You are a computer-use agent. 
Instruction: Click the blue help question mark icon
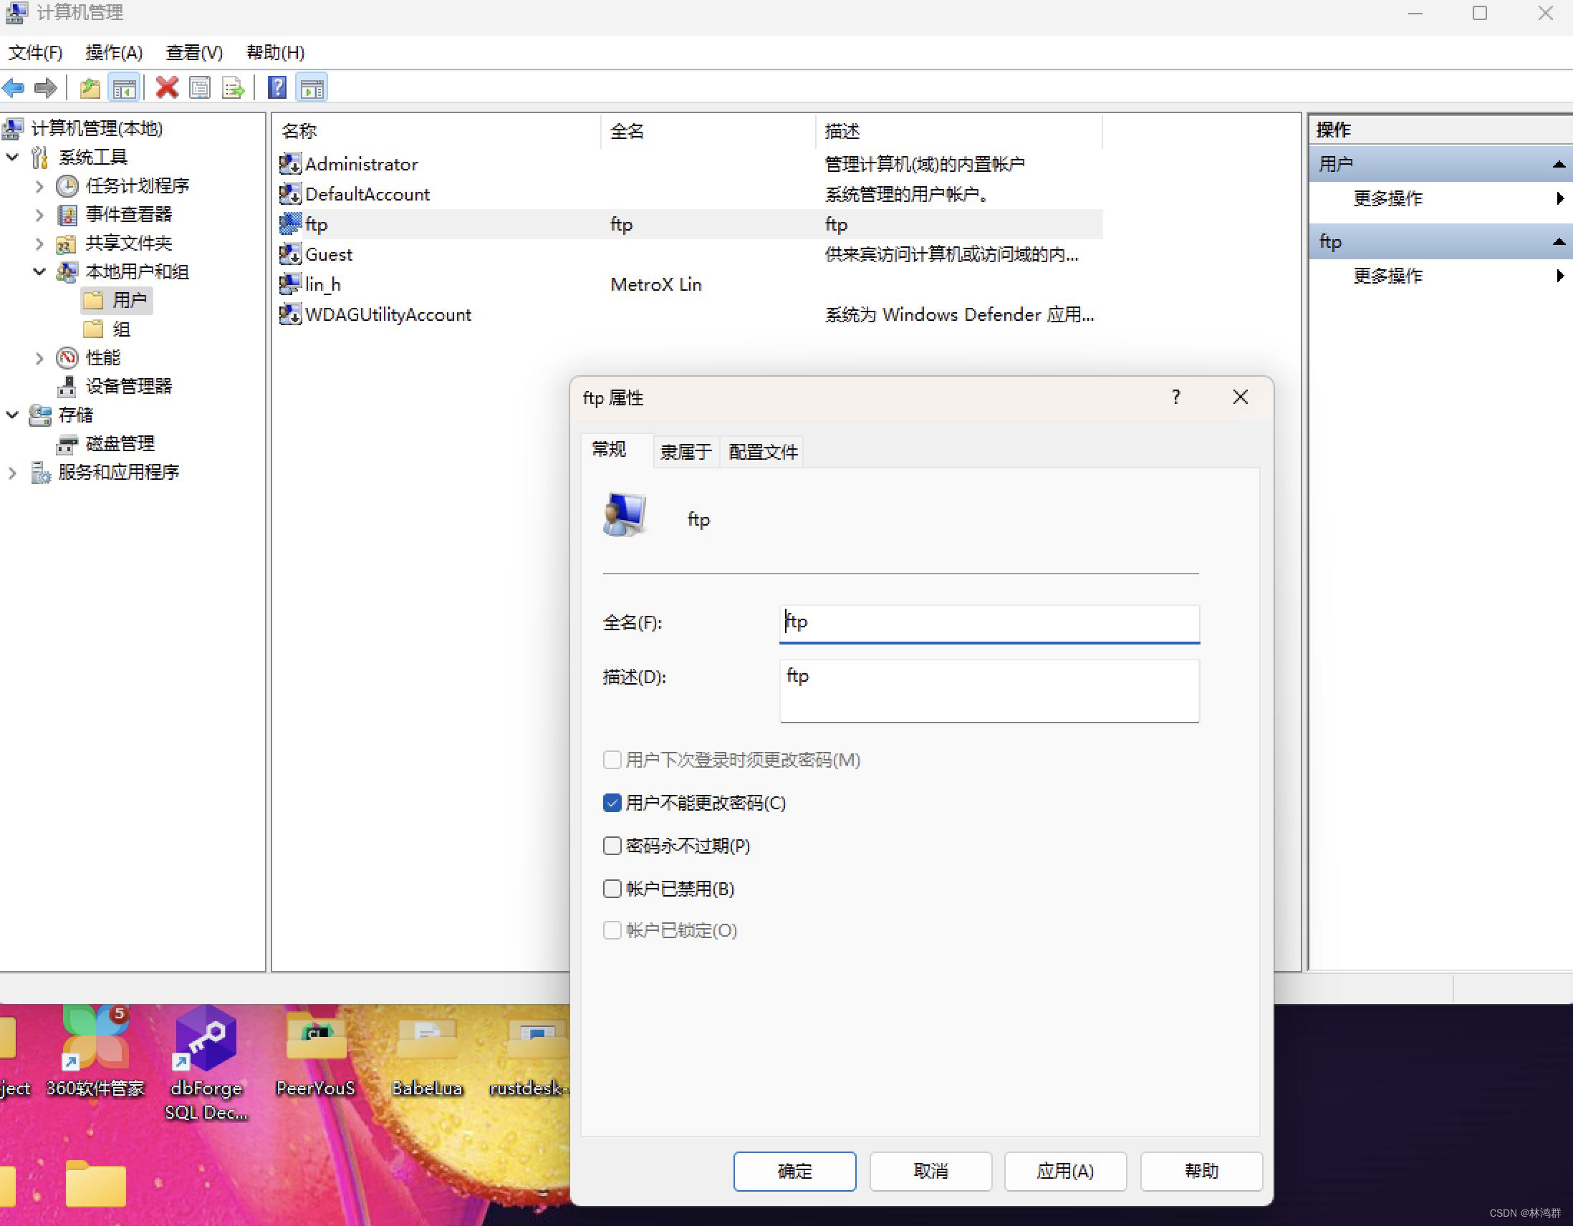coord(277,88)
